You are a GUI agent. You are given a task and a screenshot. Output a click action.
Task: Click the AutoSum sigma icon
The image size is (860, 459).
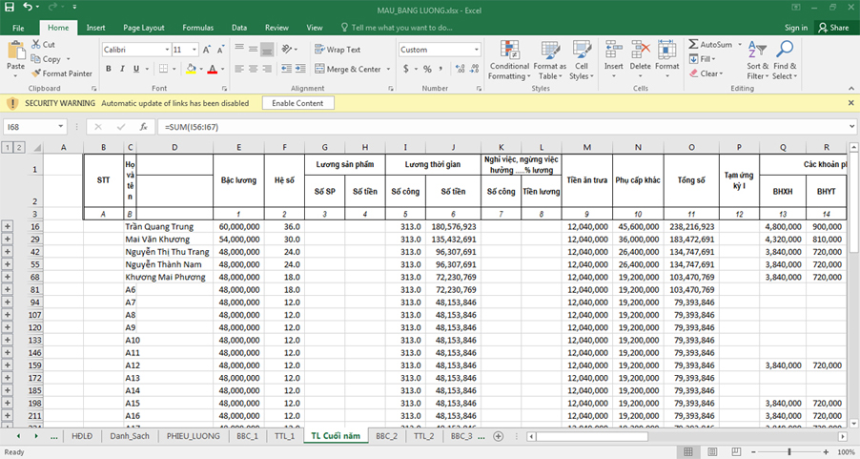694,44
